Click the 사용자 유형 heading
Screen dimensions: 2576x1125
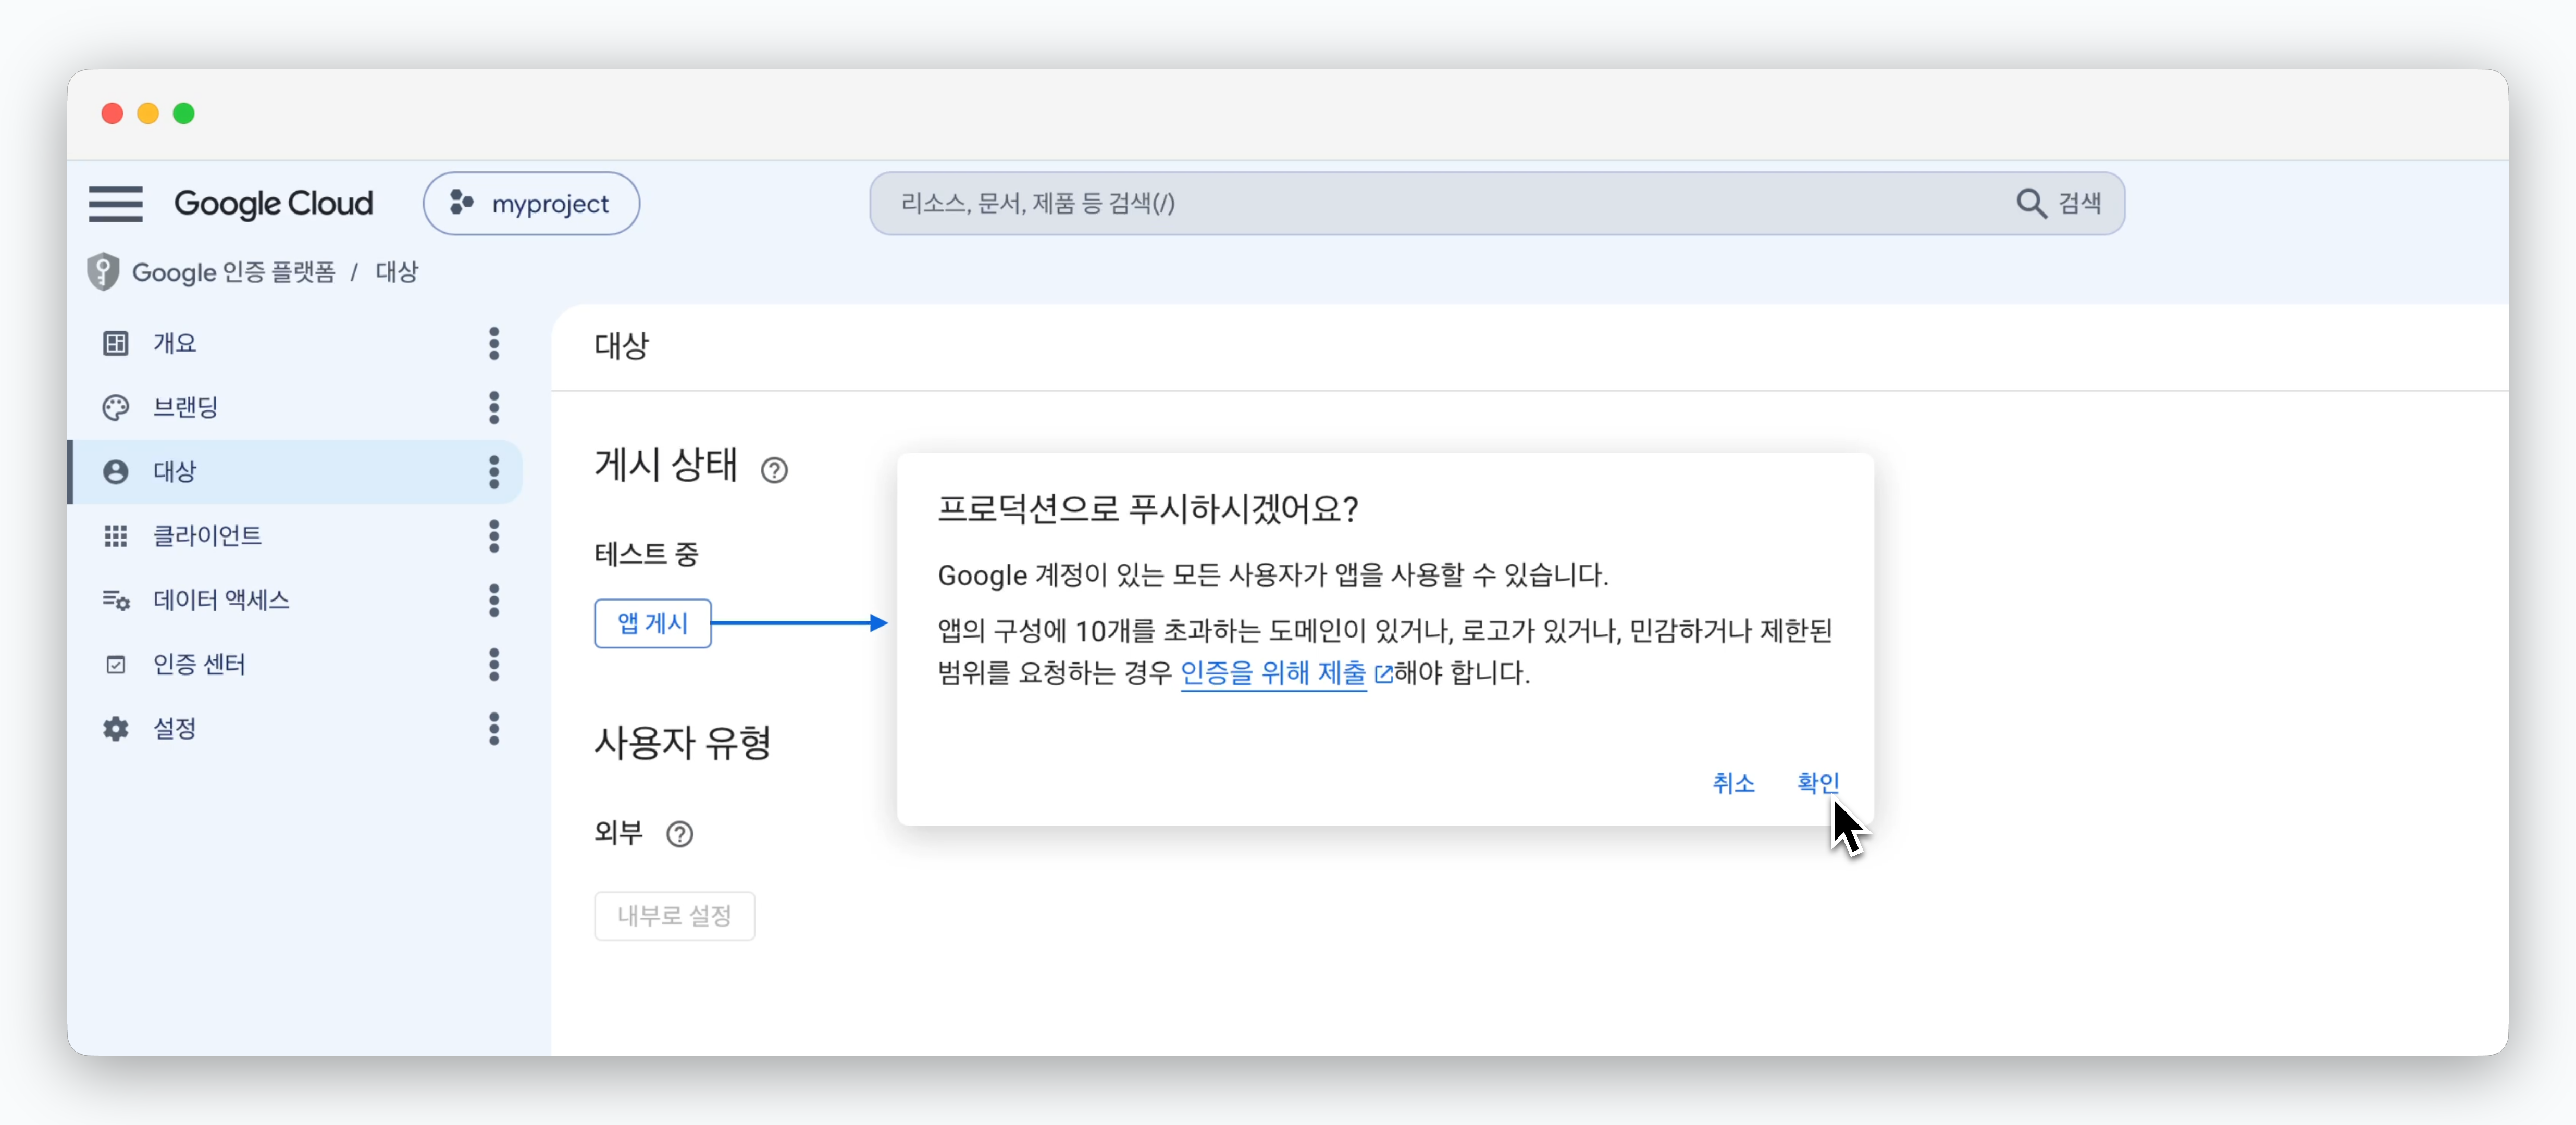[682, 743]
